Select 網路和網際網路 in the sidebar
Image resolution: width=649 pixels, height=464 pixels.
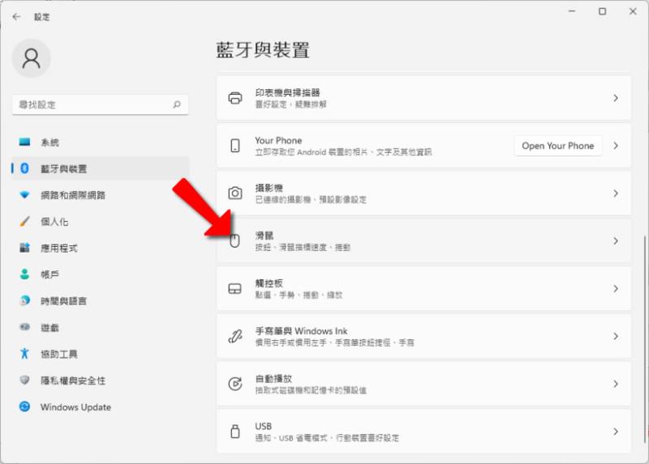[x=100, y=194]
